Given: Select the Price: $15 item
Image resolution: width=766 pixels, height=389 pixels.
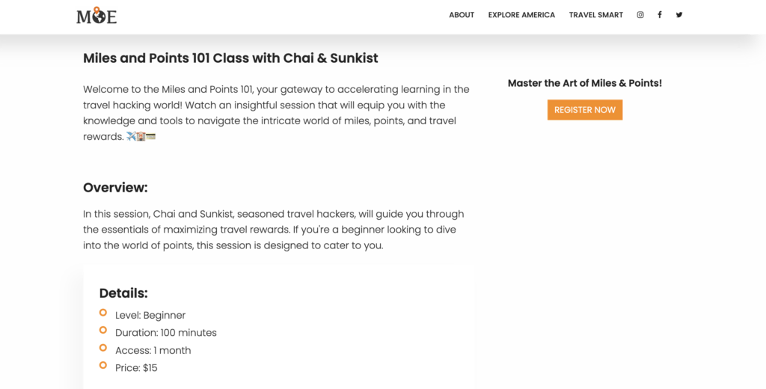Looking at the screenshot, I should [136, 368].
